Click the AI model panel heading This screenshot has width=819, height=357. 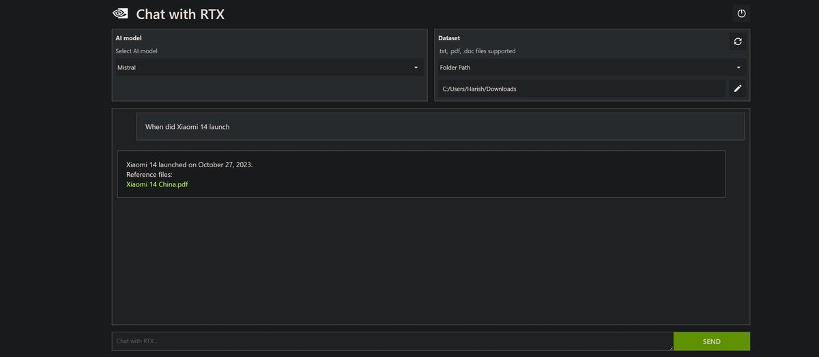tap(128, 38)
